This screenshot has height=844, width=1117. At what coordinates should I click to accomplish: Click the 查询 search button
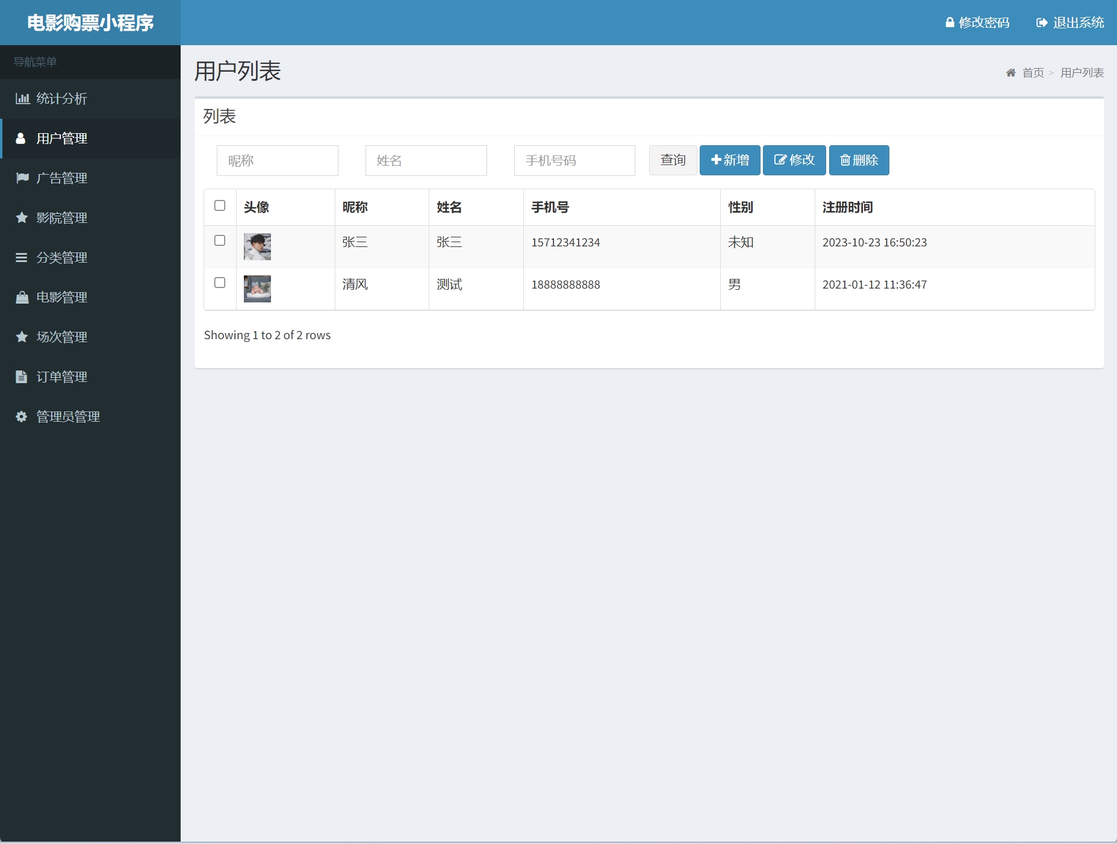(x=673, y=160)
